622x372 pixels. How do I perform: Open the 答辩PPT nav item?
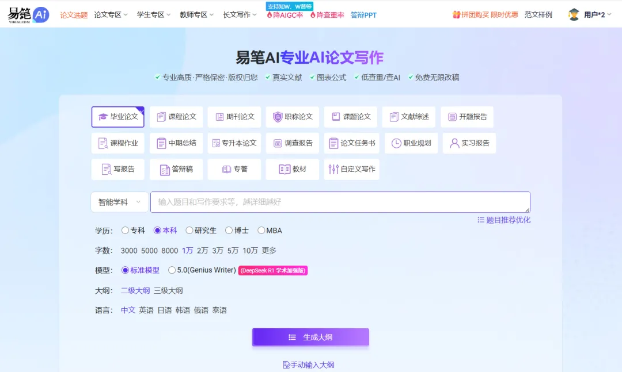coord(363,15)
